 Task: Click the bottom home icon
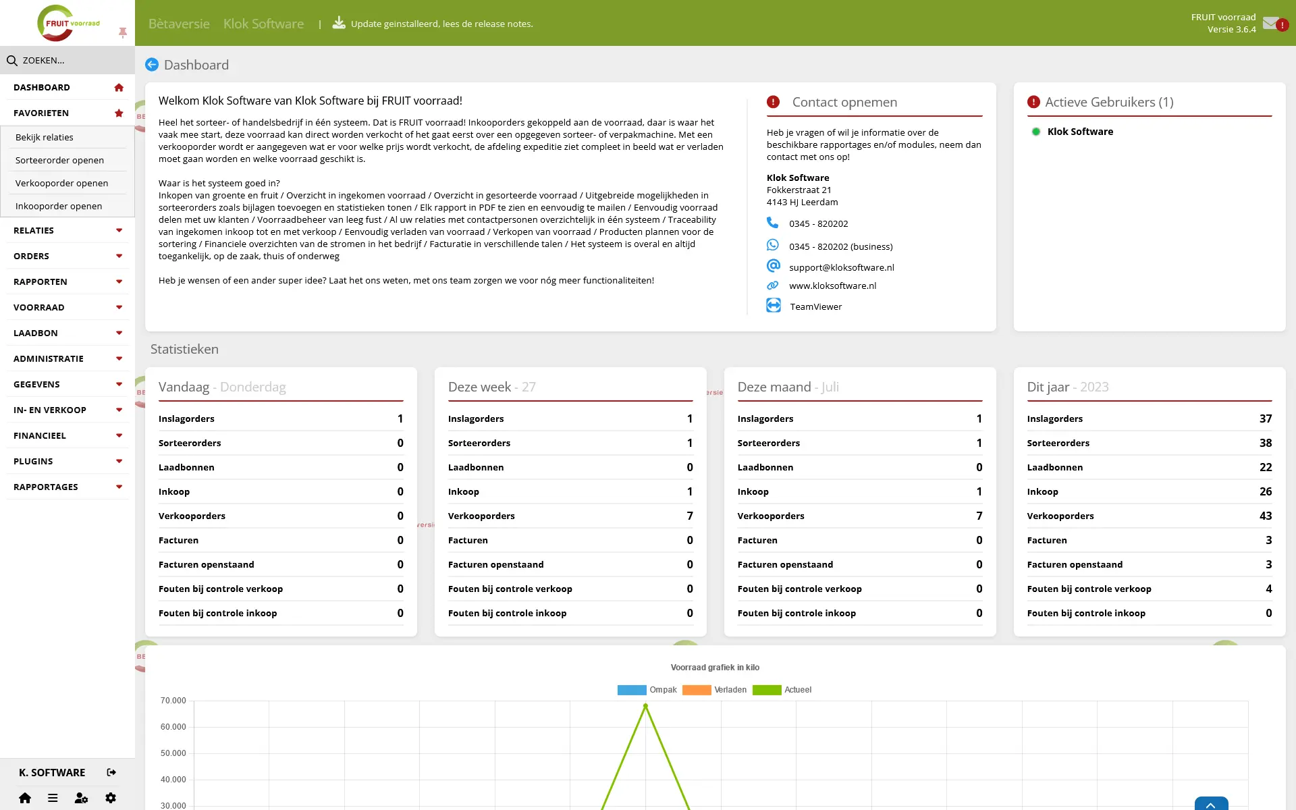[25, 798]
